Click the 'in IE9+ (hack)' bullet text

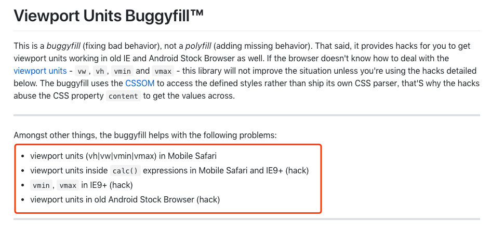click(x=107, y=185)
